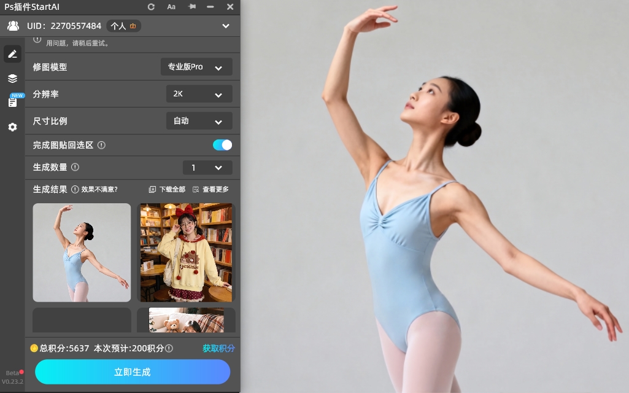Select the ballet dancer result thumbnail
Viewport: 629px width, 393px height.
82,252
